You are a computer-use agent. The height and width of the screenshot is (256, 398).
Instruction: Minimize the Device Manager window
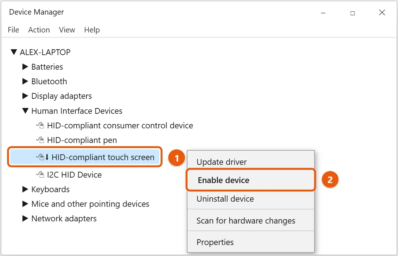[x=323, y=13]
